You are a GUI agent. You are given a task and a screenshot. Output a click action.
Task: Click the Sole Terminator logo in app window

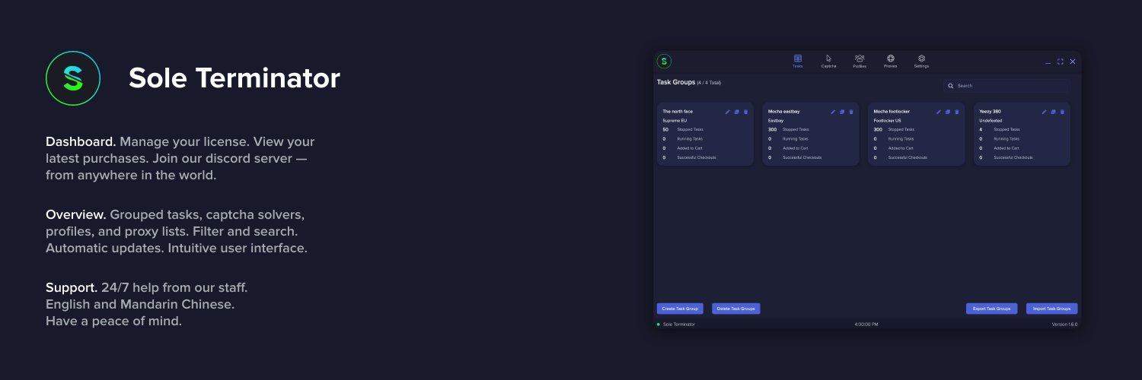[664, 61]
